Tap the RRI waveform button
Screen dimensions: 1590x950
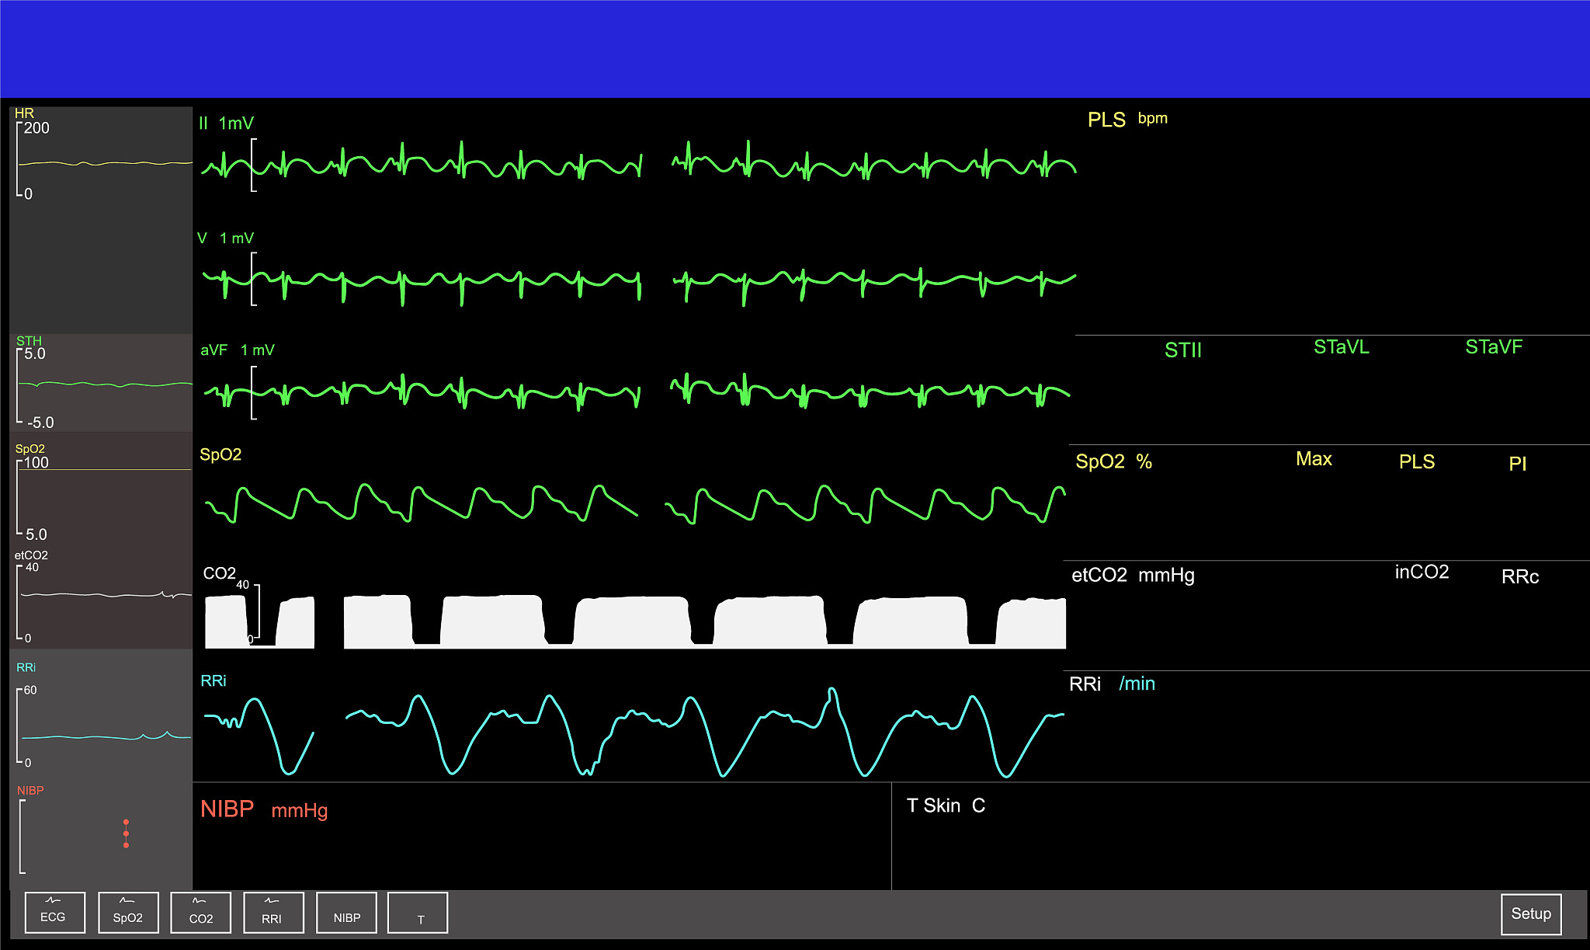coord(273,912)
